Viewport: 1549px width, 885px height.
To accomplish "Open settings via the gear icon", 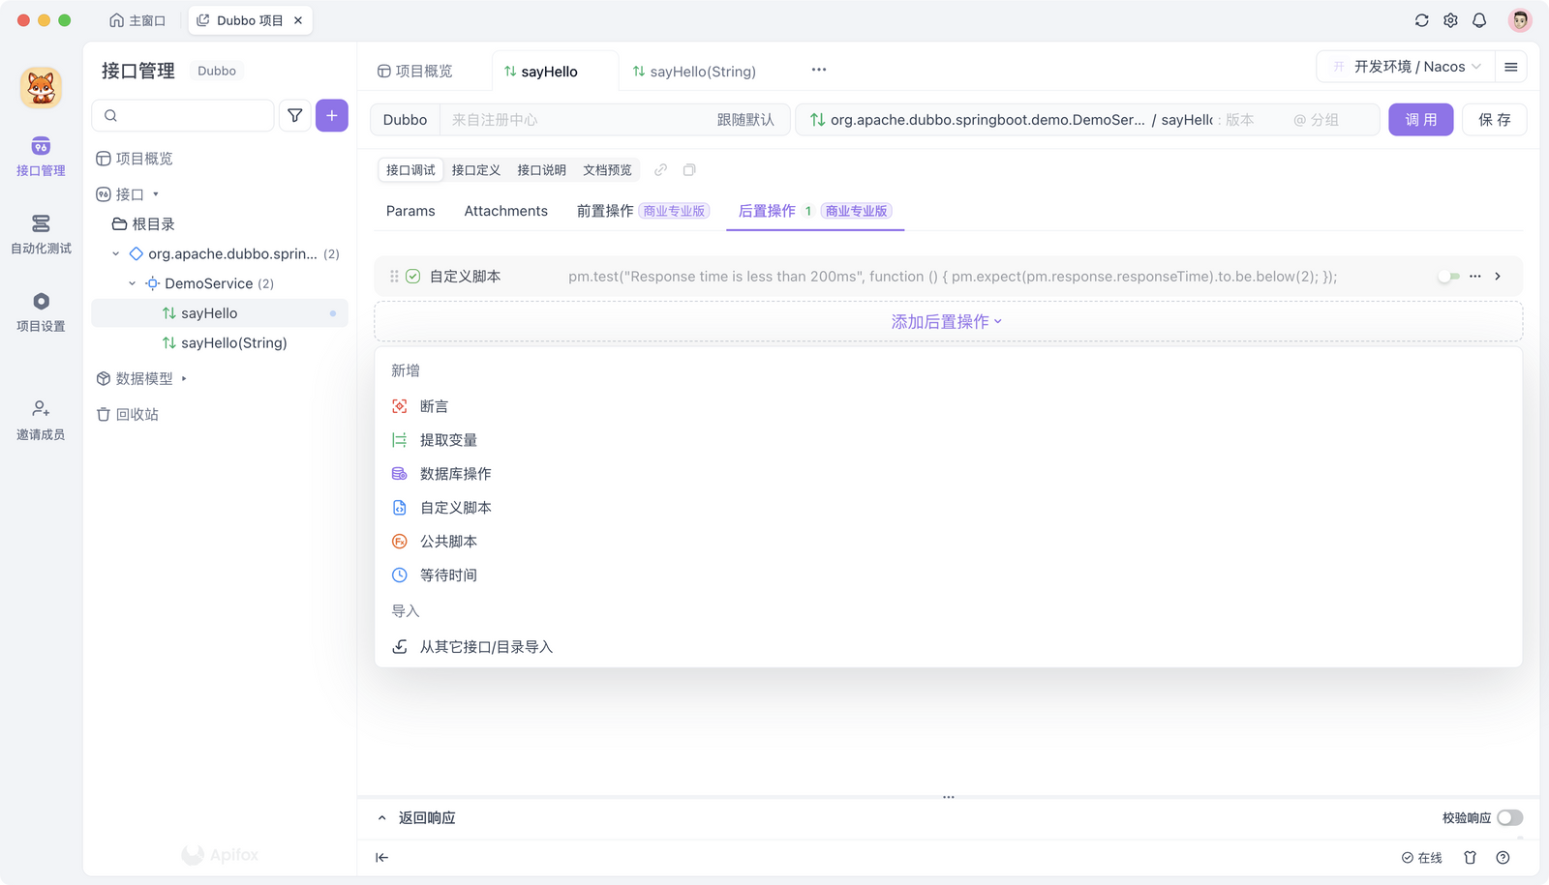I will pyautogui.click(x=1450, y=19).
